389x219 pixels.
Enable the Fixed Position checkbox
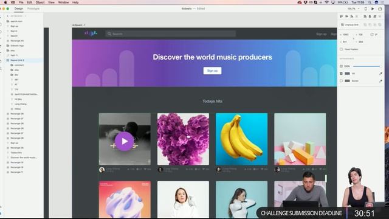click(342, 49)
